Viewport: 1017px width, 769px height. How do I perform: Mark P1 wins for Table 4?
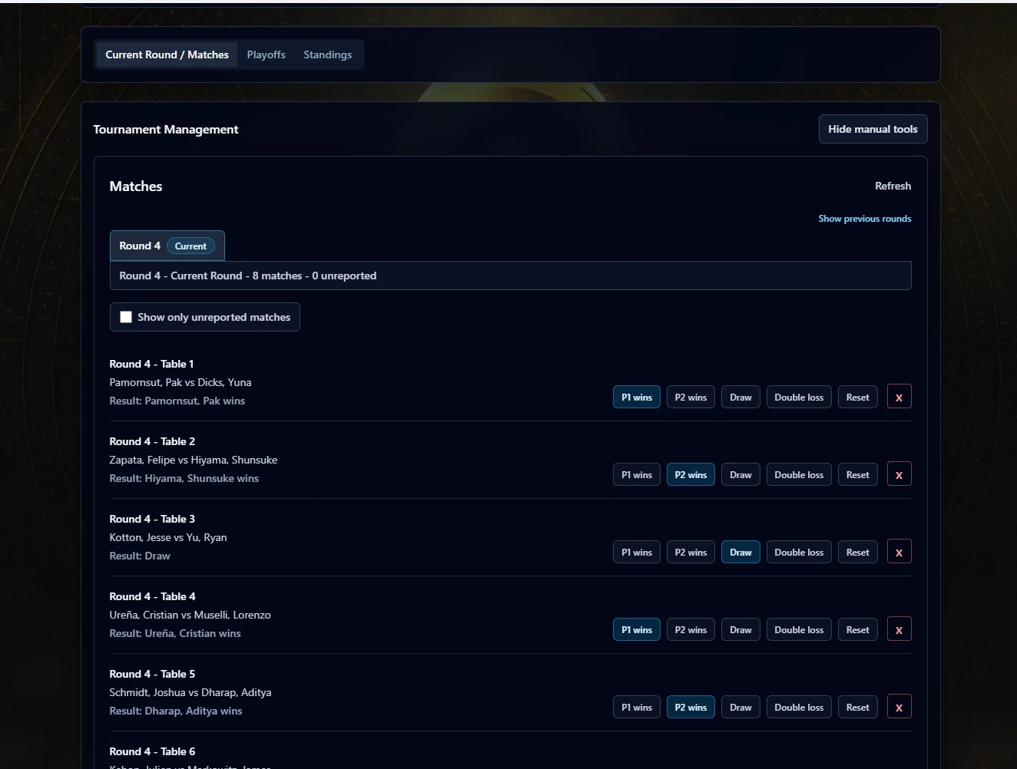[x=637, y=629]
